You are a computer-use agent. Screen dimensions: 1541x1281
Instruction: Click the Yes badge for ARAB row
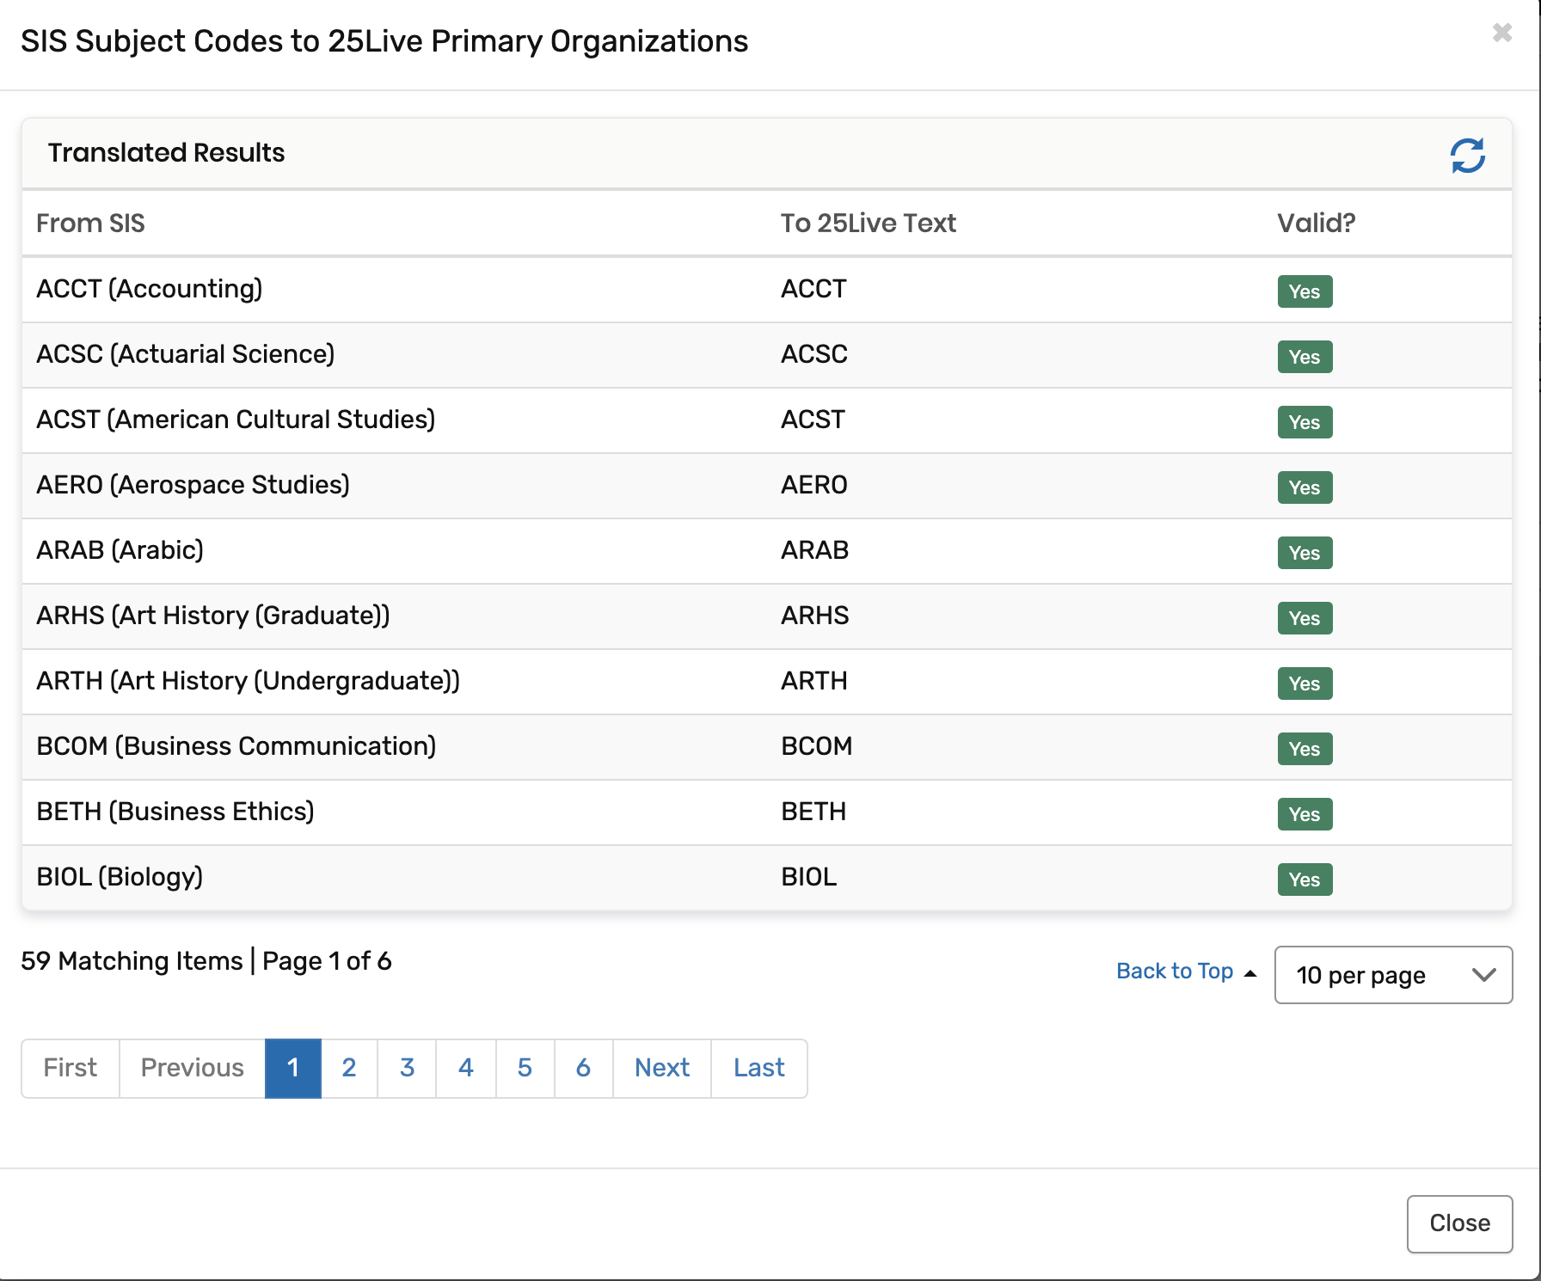[1305, 553]
